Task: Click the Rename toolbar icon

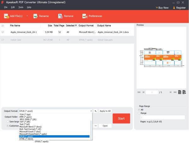Action: point(36,16)
